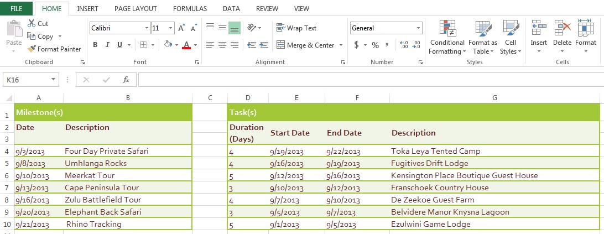Click the Increase Indent icon
This screenshot has height=234, width=604.
(x=264, y=45)
